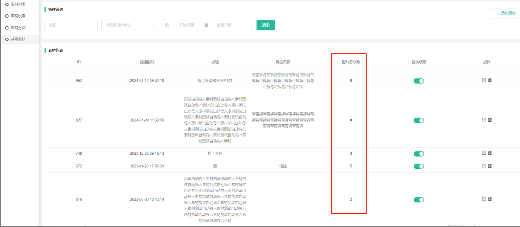Click delete trash icon for ID 952
520x227 pixels.
pyautogui.click(x=490, y=80)
